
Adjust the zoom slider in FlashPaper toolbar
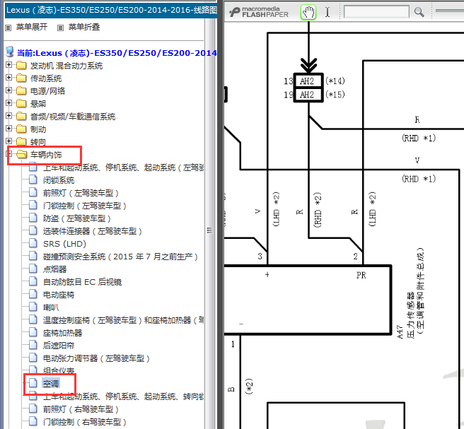tap(450, 11)
